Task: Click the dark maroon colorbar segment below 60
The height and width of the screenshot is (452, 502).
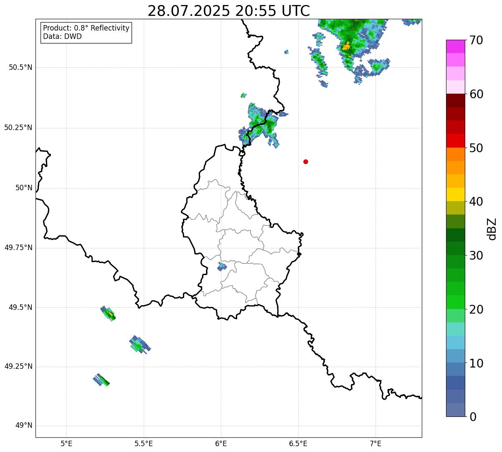Action: coord(455,100)
